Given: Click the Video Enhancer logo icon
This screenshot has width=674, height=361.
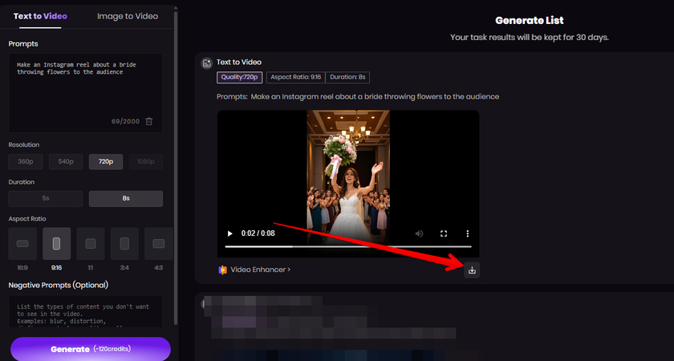Looking at the screenshot, I should tap(223, 270).
